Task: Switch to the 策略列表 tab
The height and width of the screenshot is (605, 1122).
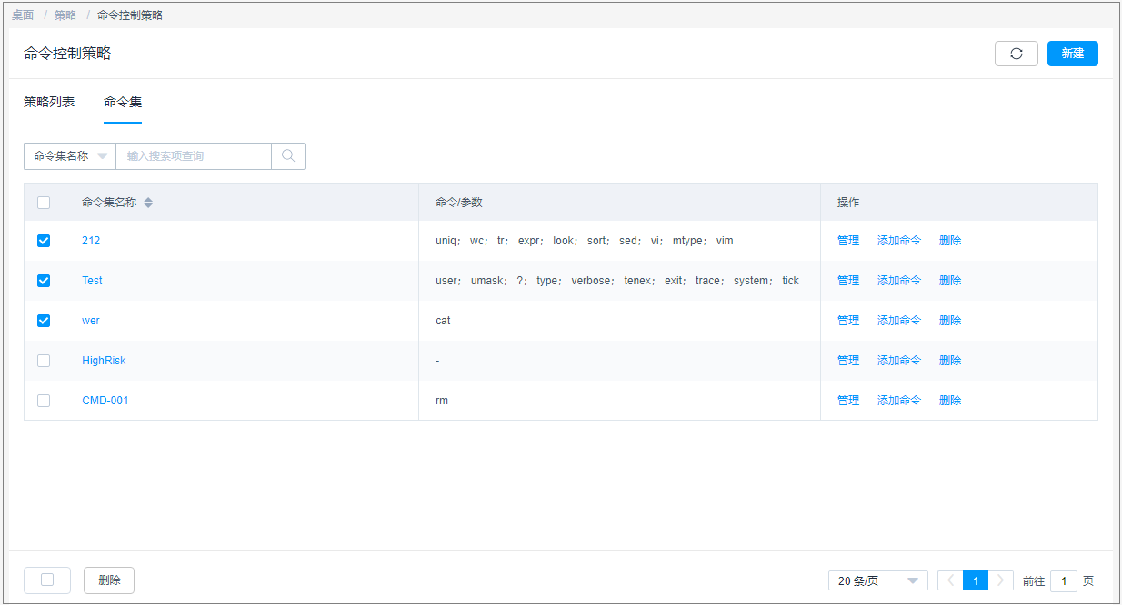Action: pos(49,102)
